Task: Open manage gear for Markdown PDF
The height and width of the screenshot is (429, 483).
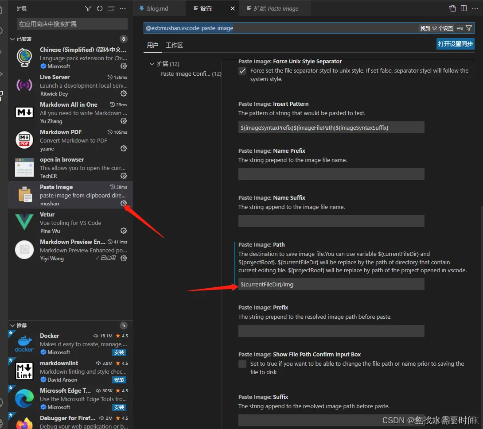Action: pyautogui.click(x=124, y=149)
